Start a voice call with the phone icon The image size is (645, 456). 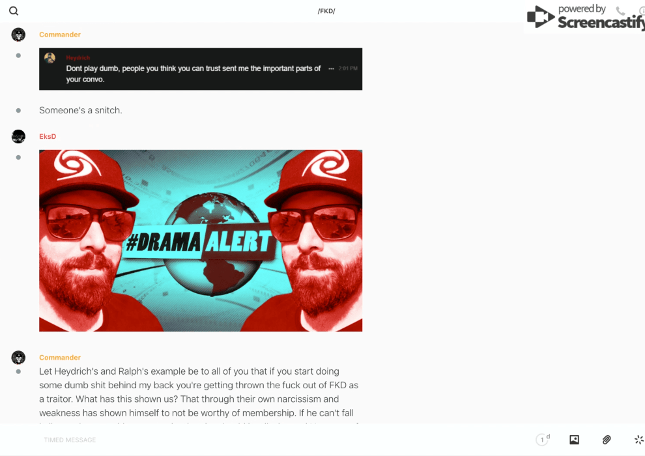(620, 10)
